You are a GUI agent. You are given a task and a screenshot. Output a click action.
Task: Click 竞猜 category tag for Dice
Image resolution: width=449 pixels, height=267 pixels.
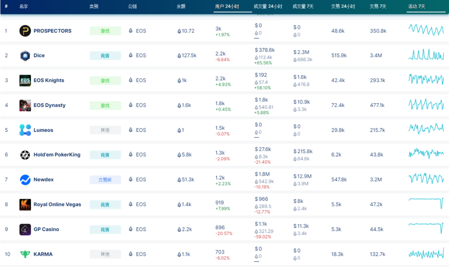105,56
